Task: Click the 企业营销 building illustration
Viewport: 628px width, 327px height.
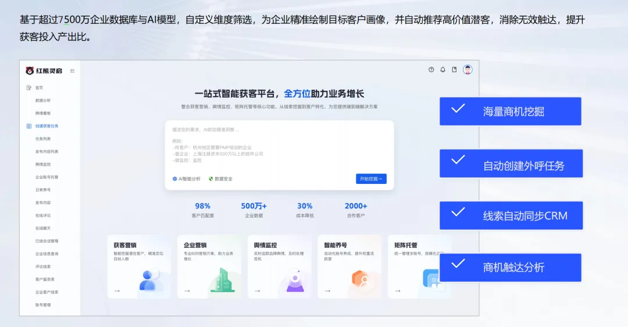Action: 223,280
